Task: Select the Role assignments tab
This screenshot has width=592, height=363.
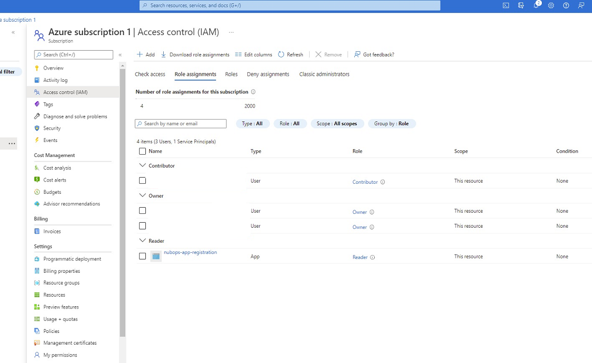Action: tap(195, 75)
